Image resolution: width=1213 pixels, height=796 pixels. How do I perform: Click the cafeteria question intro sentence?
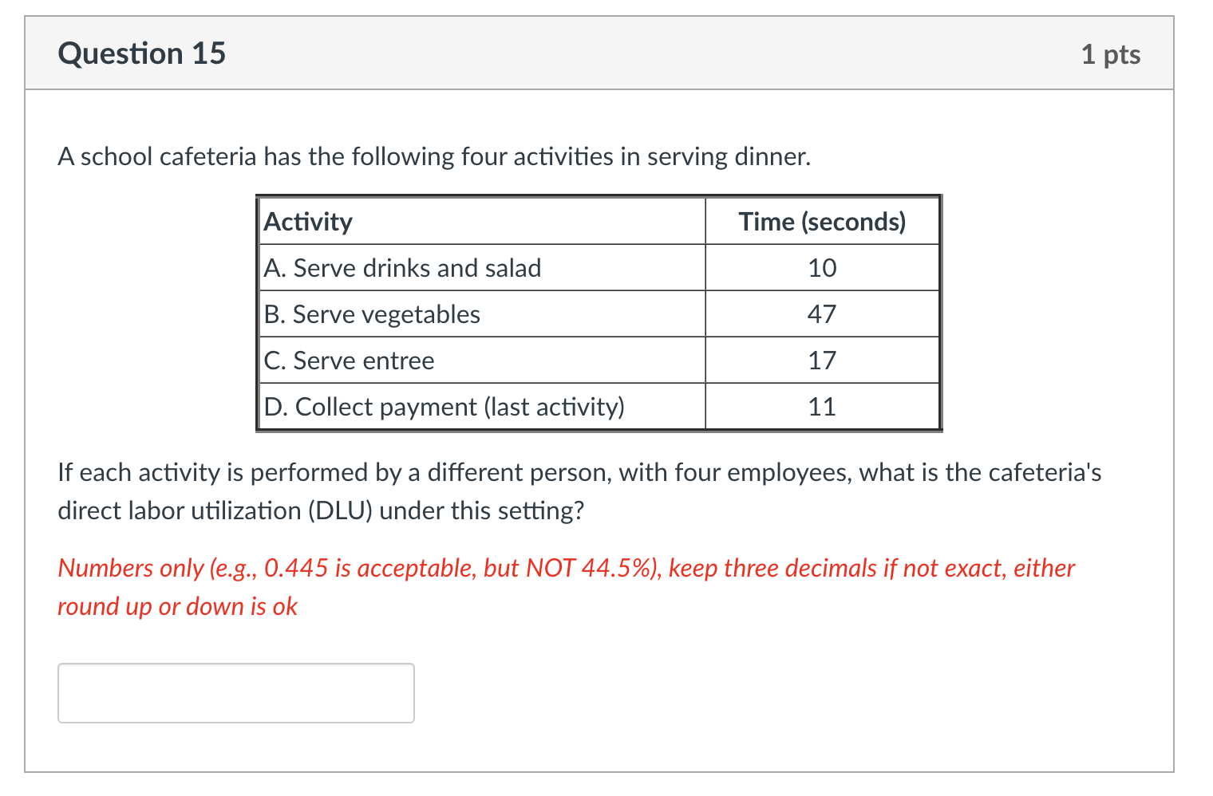point(433,156)
